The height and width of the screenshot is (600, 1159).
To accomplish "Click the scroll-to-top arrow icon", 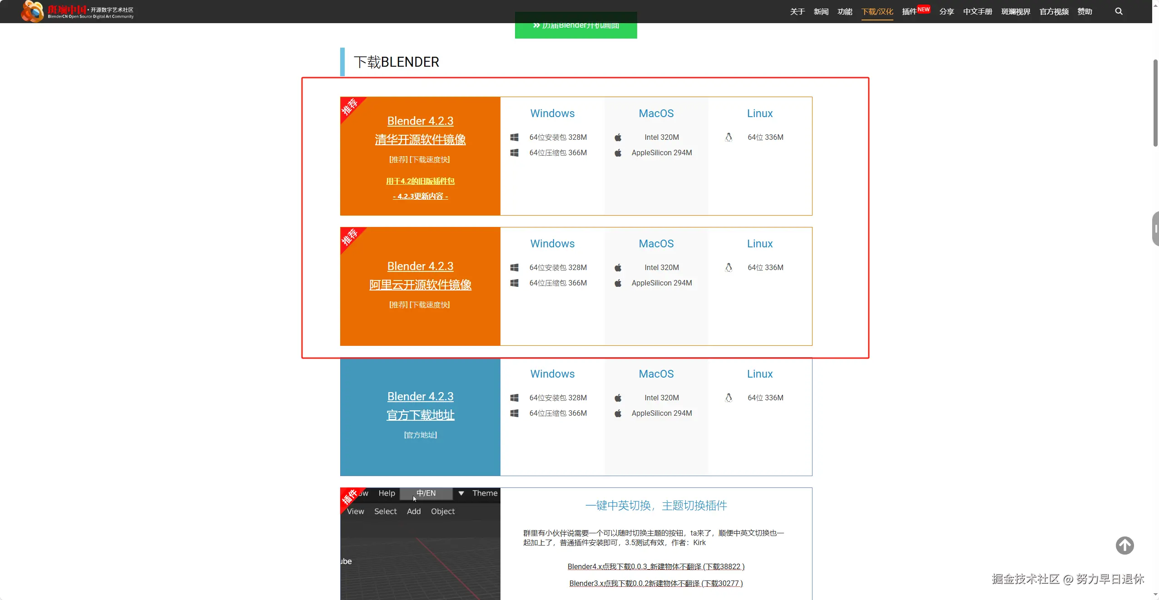I will coord(1124,545).
